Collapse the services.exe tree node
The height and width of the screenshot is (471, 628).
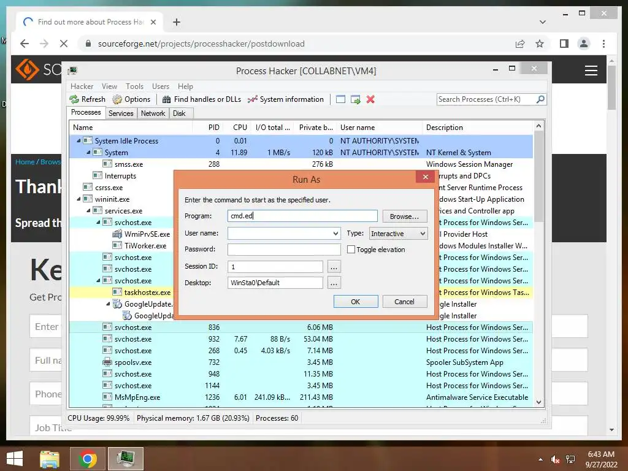pyautogui.click(x=88, y=211)
